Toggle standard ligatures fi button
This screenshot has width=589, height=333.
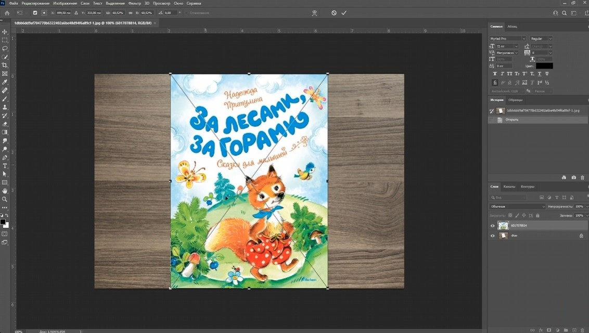[x=495, y=83]
